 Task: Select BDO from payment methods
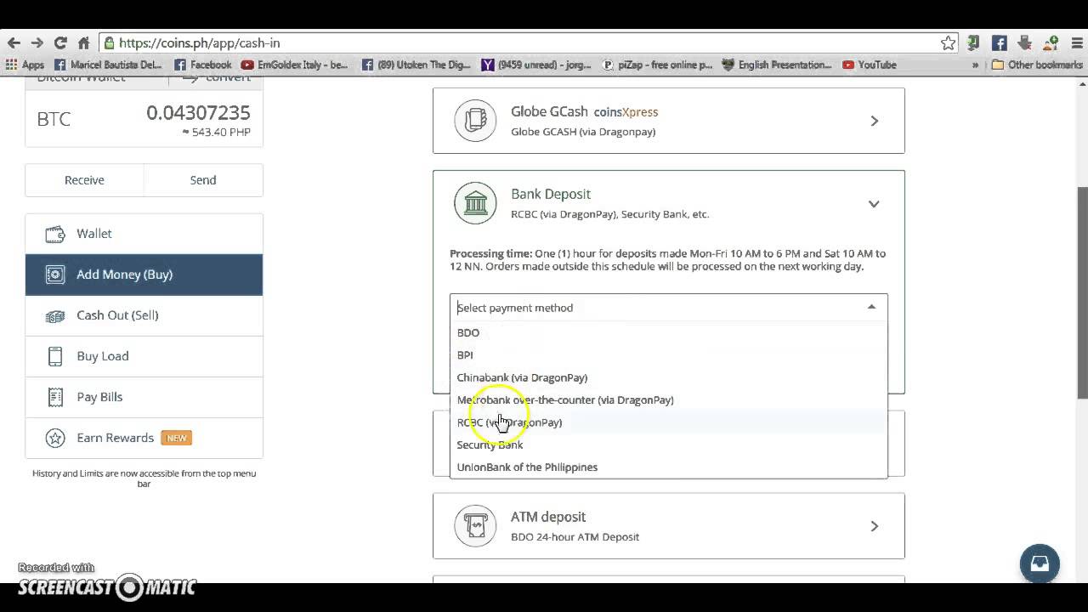[x=668, y=332]
